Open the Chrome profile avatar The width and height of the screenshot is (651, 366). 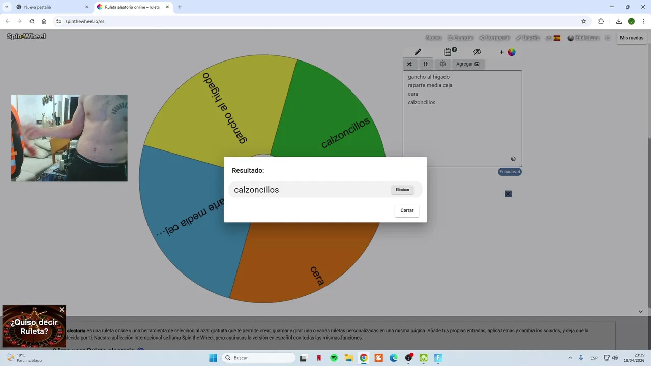click(x=631, y=21)
